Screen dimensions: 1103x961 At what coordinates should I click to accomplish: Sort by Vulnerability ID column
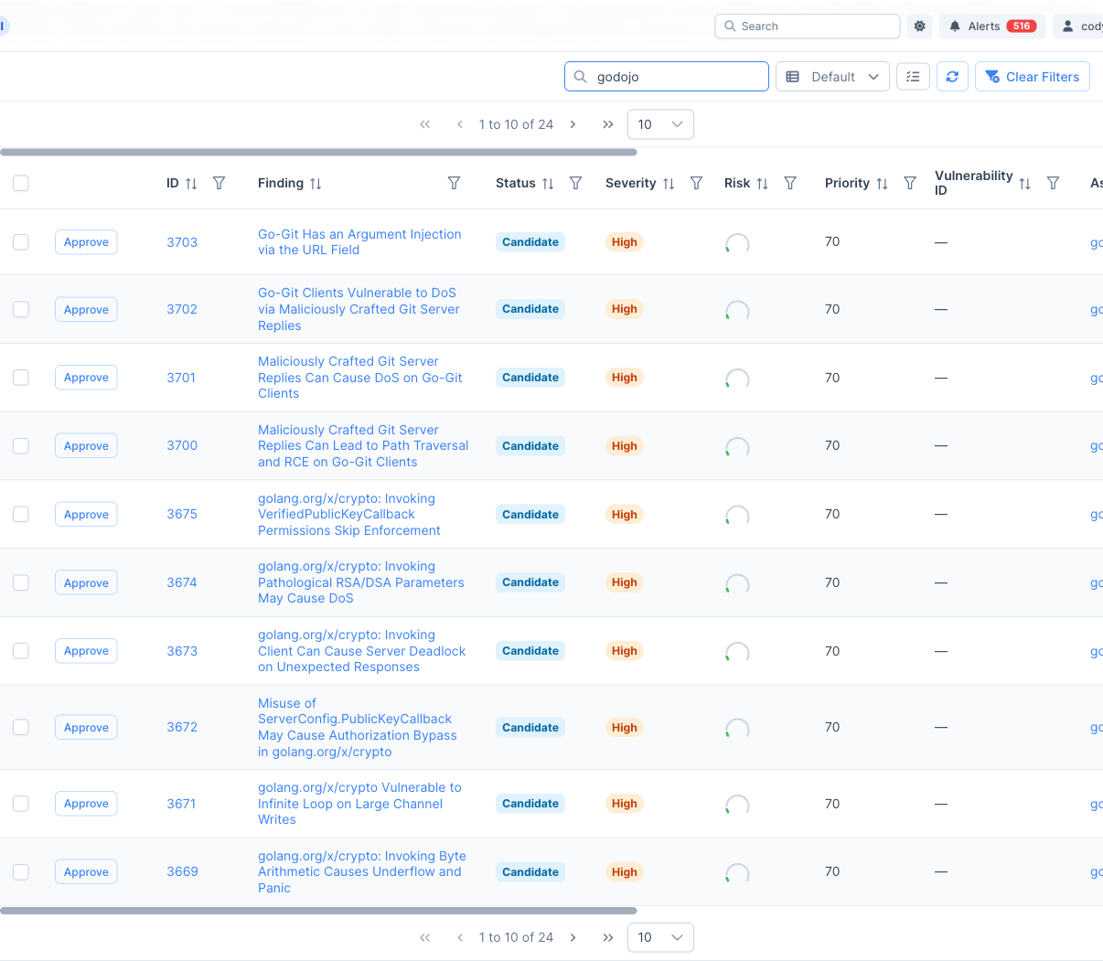coord(1024,184)
